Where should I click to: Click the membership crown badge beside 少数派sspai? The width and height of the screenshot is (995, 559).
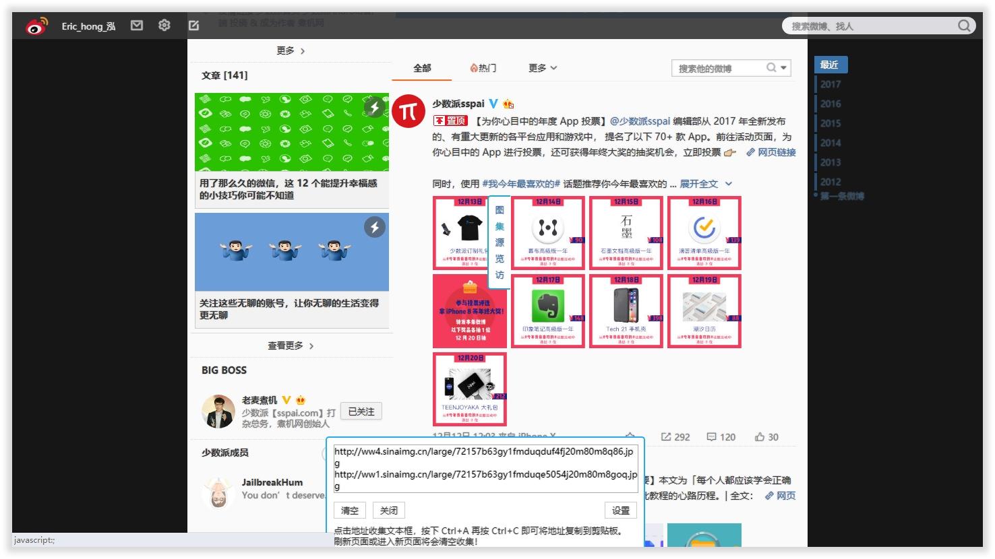pyautogui.click(x=508, y=104)
